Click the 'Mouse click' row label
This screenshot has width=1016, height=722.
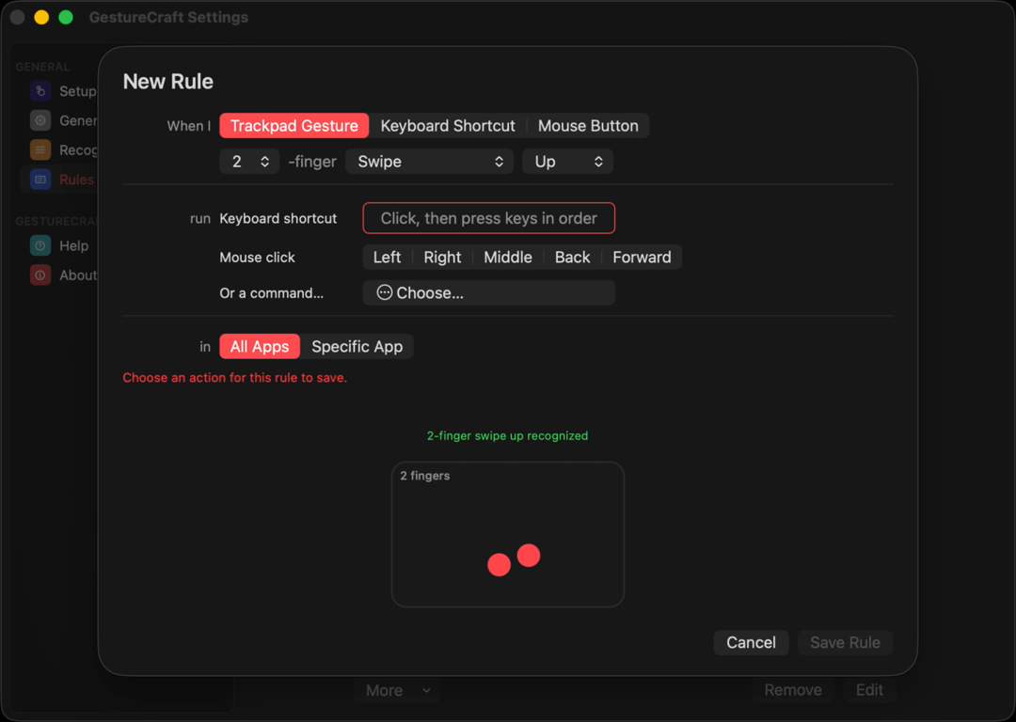[257, 257]
